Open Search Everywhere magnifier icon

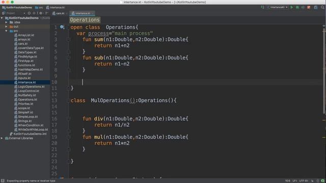click(x=322, y=7)
